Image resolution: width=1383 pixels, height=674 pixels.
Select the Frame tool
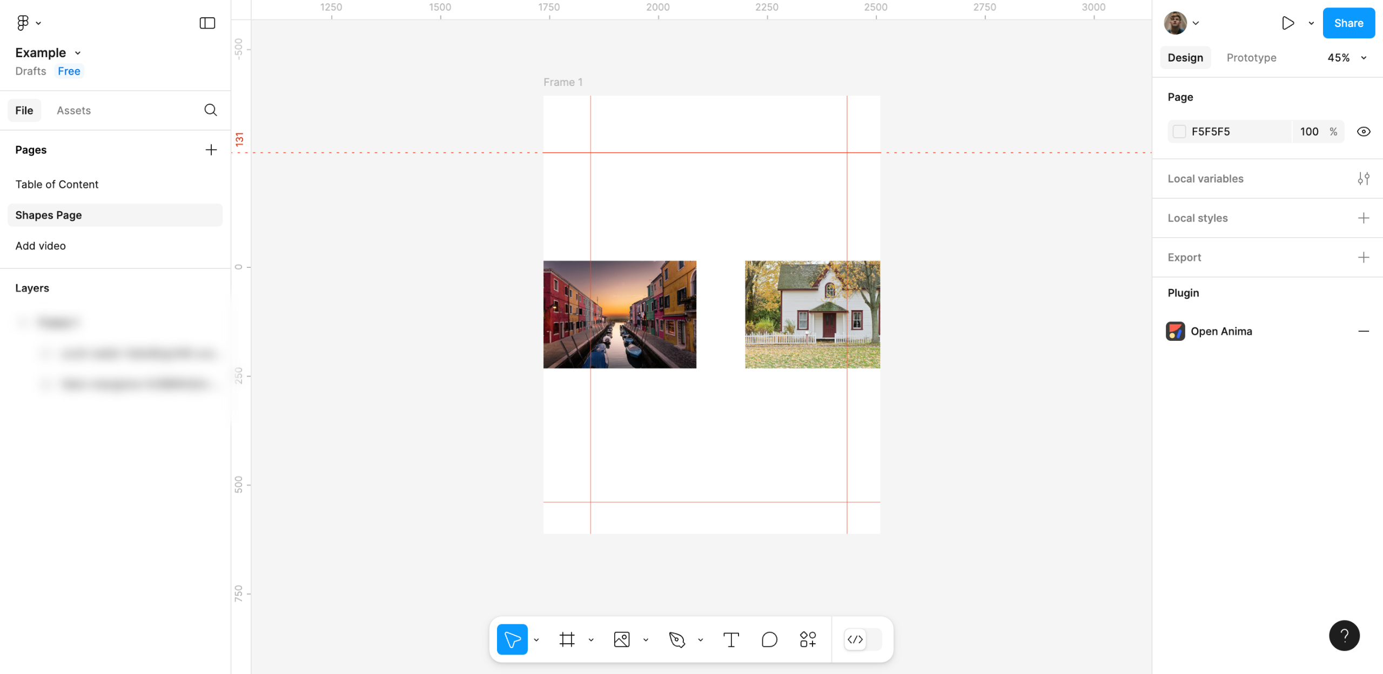coord(567,639)
